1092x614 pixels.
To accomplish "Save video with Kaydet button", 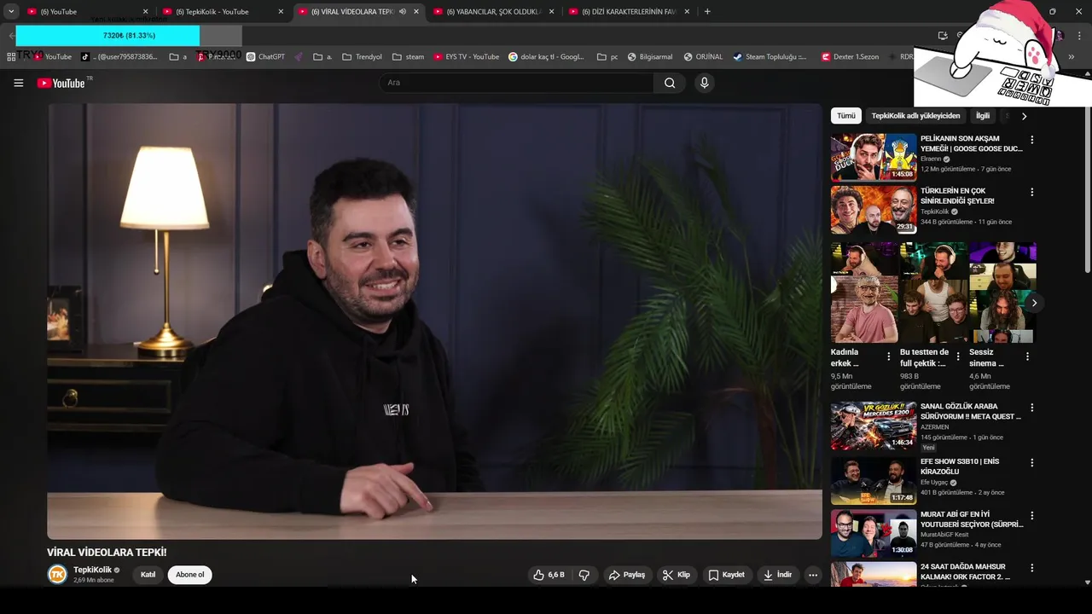I will pyautogui.click(x=726, y=575).
